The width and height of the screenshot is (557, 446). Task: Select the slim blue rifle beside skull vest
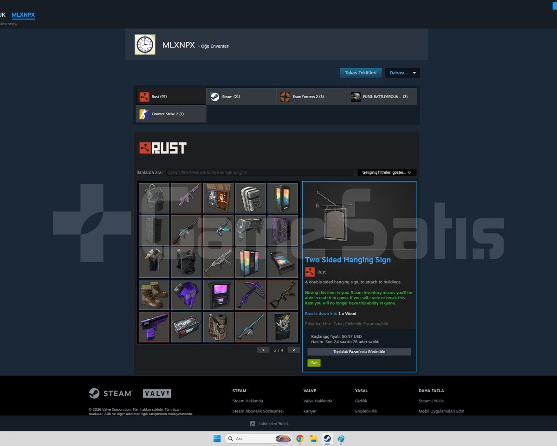[251, 327]
